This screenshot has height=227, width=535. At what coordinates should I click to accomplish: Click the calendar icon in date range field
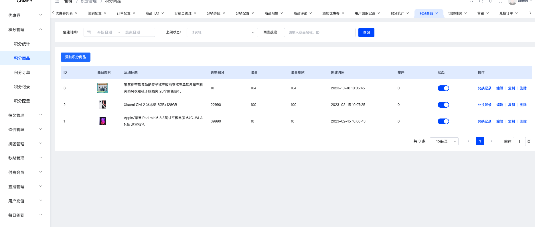click(x=89, y=32)
